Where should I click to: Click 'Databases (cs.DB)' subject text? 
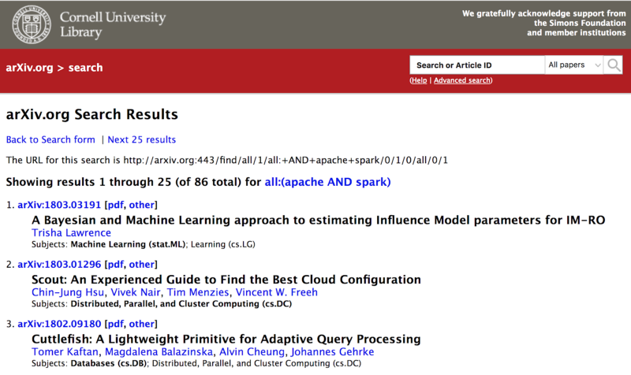pos(109,363)
